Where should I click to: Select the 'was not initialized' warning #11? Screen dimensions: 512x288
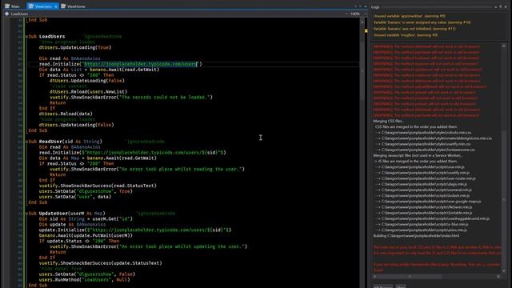point(414,29)
